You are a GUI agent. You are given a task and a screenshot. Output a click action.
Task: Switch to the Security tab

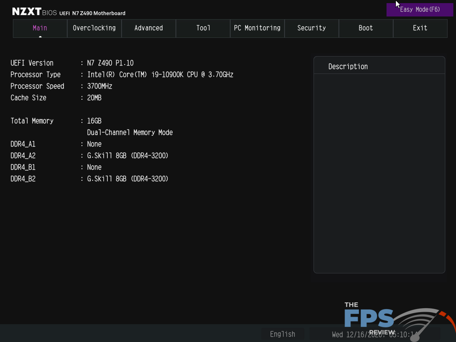(312, 28)
